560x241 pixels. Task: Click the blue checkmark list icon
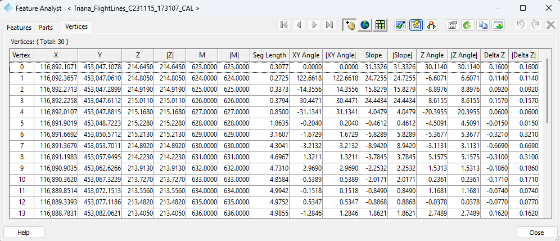coord(401,25)
